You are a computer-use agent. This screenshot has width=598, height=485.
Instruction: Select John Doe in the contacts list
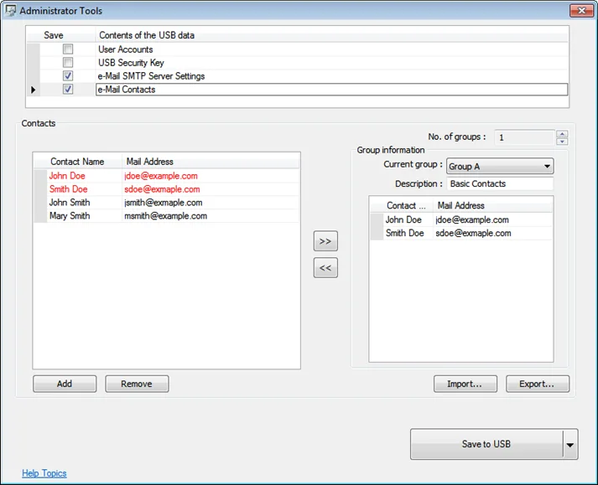click(67, 176)
